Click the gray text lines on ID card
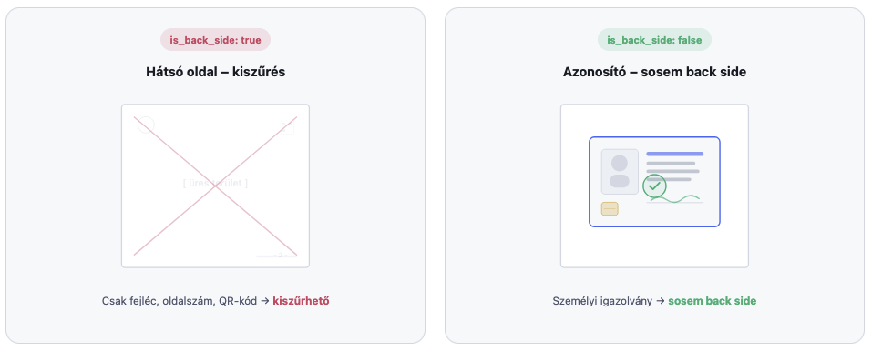 click(x=671, y=171)
